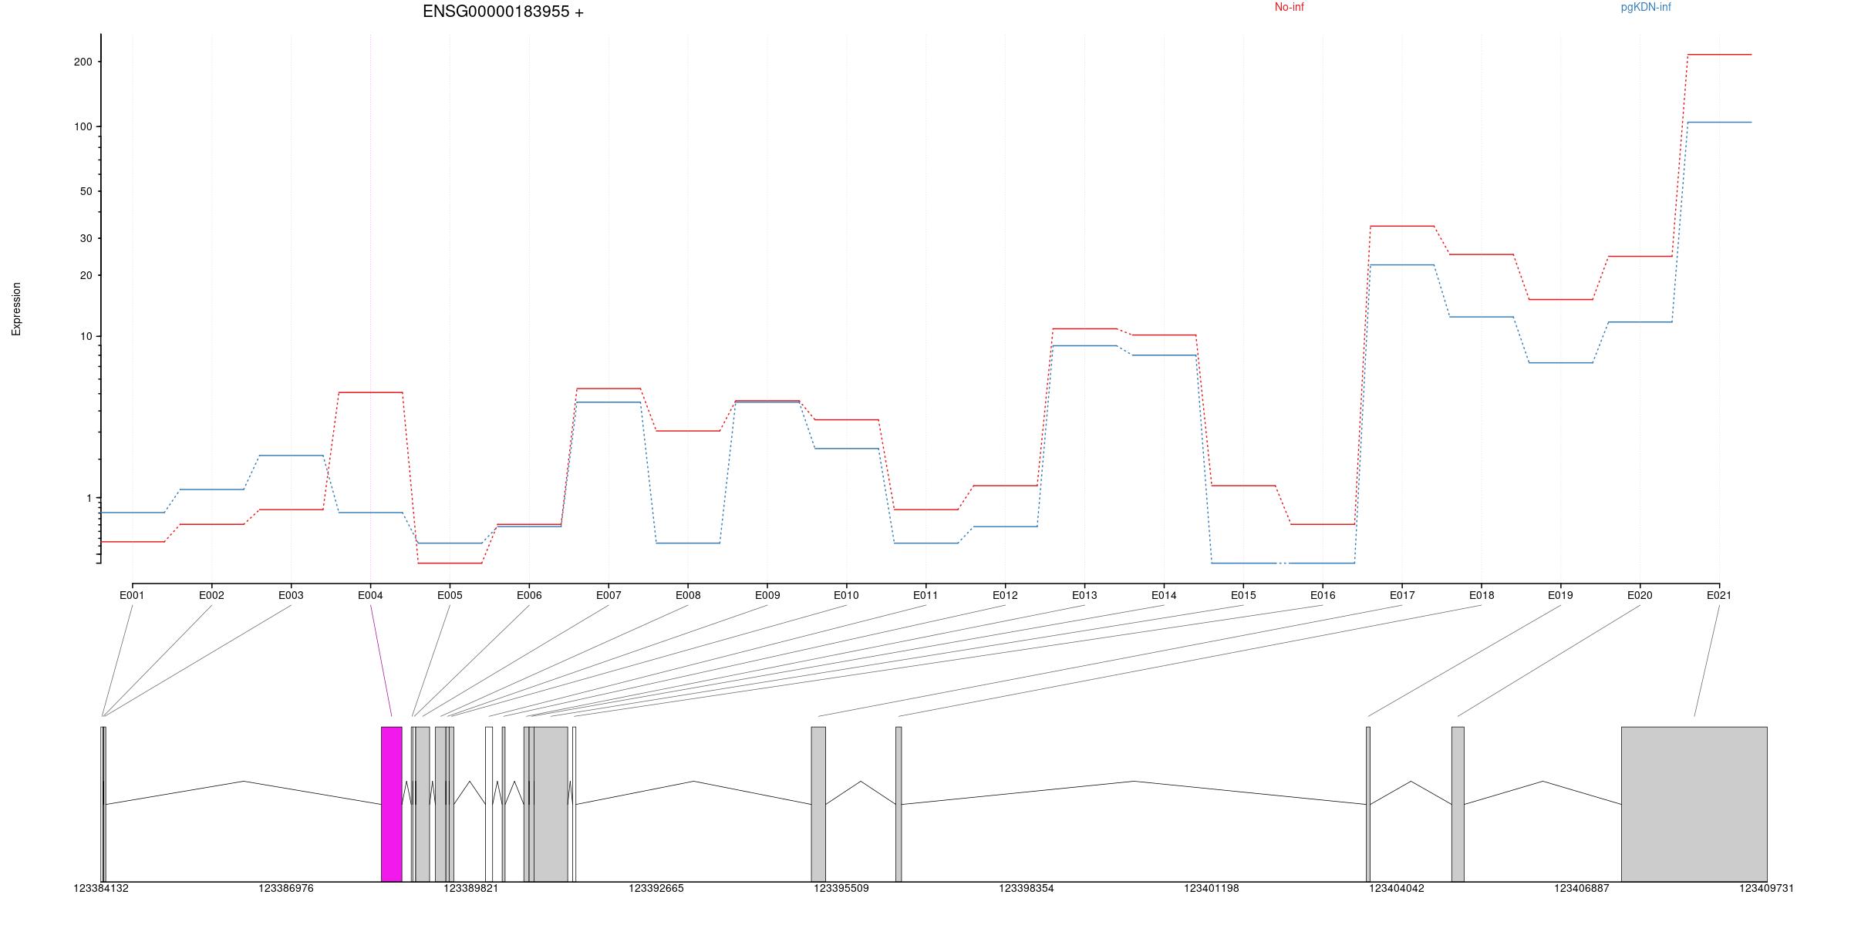Image resolution: width=1851 pixels, height=925 pixels.
Task: Click exon label E005
Action: pyautogui.click(x=450, y=595)
